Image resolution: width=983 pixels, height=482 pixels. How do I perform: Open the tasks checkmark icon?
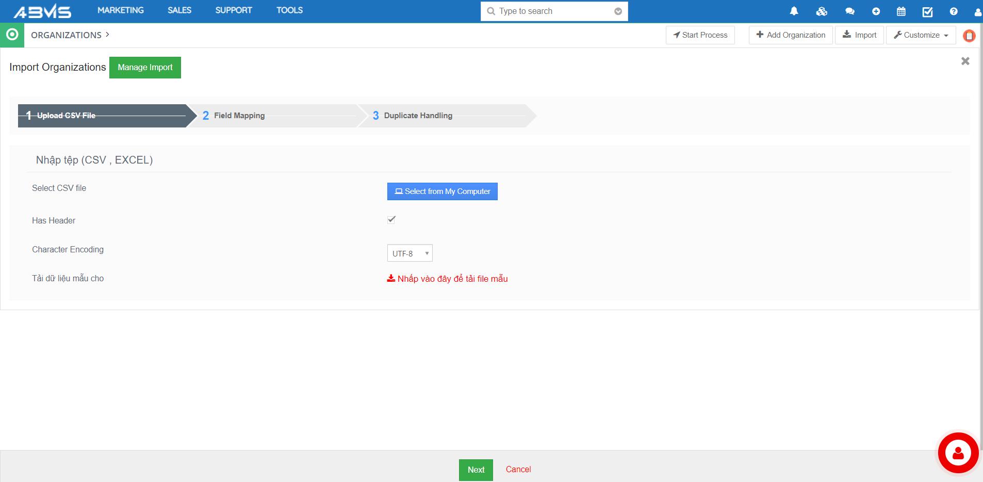coord(927,11)
